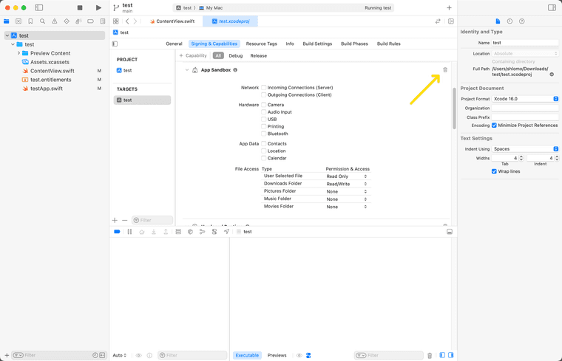Filter capabilities by Release
This screenshot has height=361, width=562.
258,56
